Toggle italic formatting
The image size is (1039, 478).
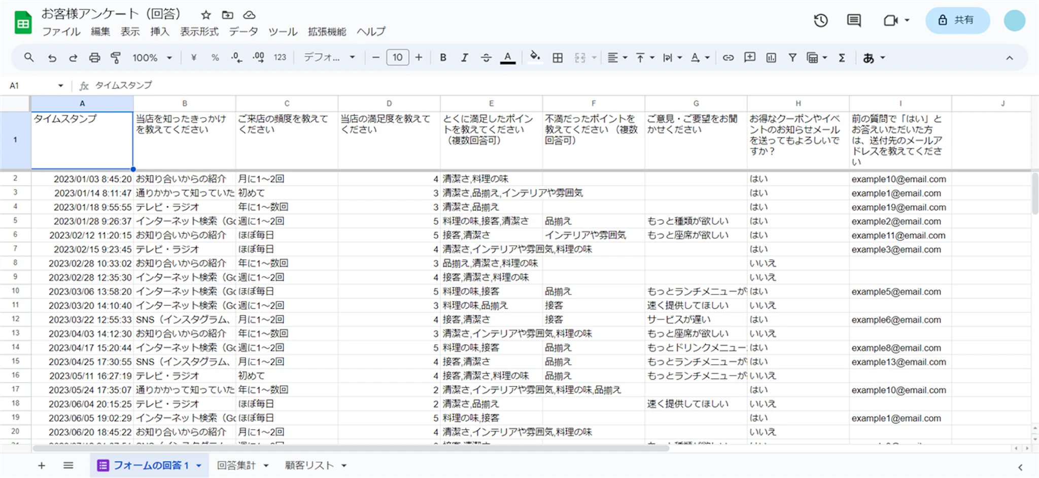coord(464,58)
